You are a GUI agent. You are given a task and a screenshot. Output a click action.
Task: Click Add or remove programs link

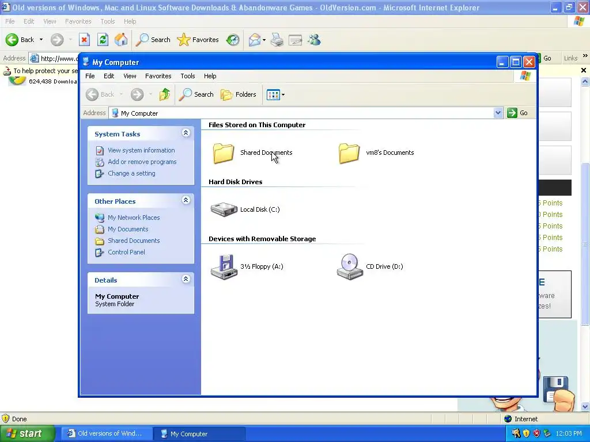coord(142,162)
